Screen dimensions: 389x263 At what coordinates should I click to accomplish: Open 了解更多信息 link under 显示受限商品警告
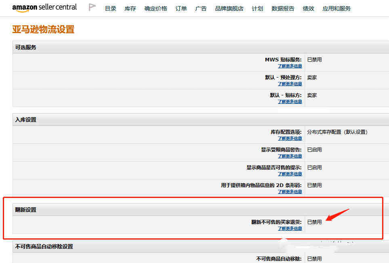[x=290, y=156]
